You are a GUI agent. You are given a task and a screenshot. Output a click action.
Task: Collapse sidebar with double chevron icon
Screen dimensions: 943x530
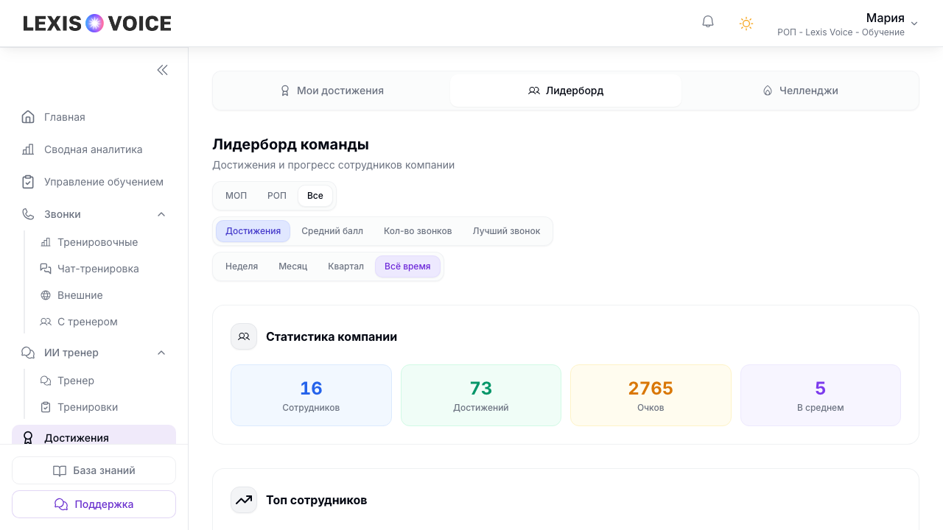[162, 70]
